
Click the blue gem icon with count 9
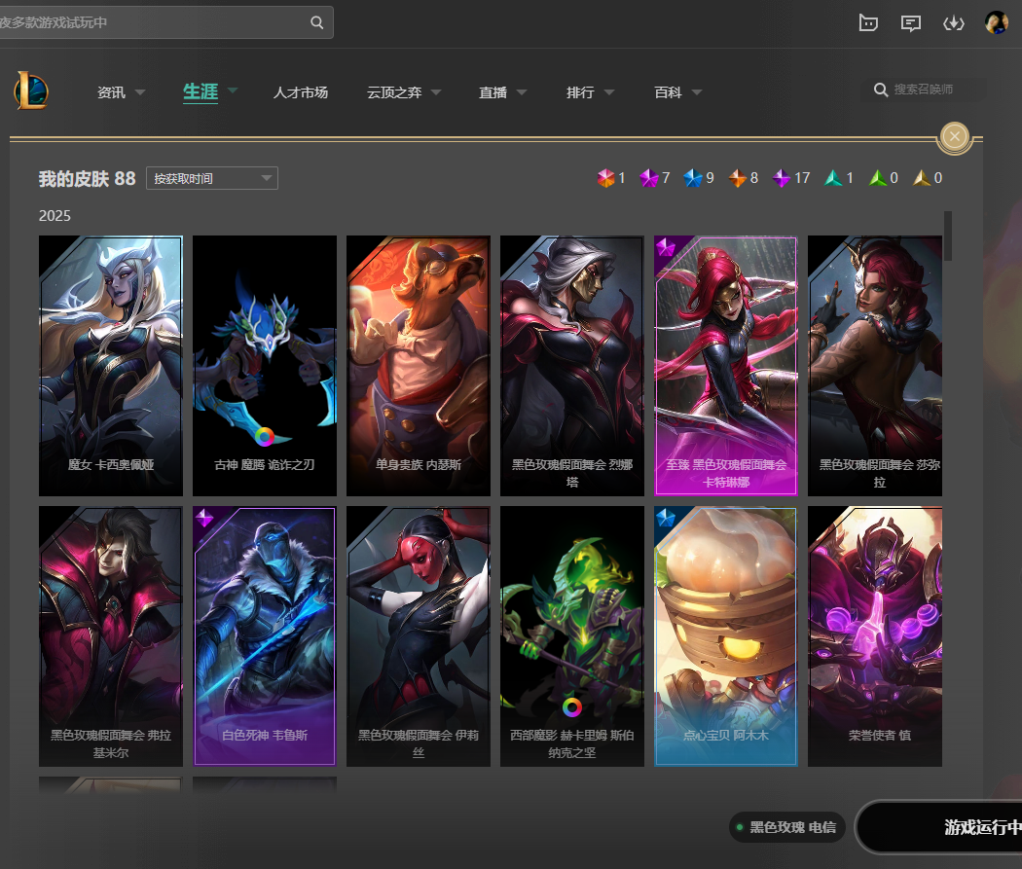click(x=693, y=178)
